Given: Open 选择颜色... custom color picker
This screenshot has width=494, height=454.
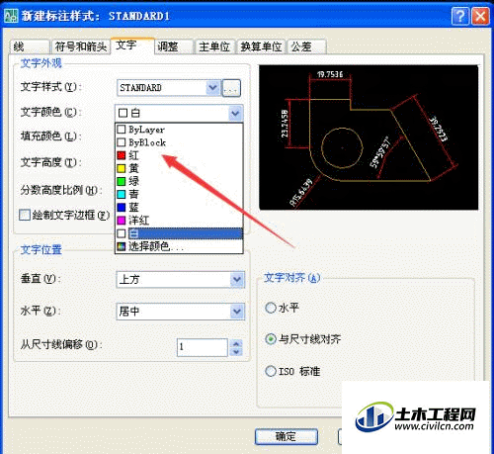Looking at the screenshot, I should pos(179,246).
